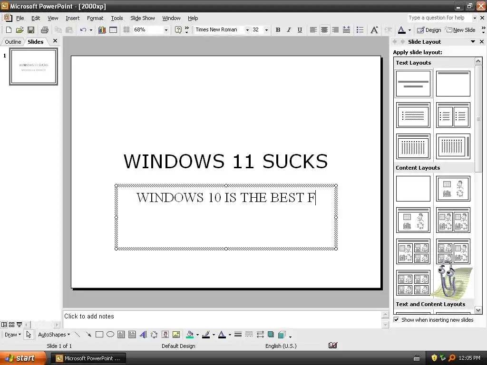Insert a diagram or organization chart

pos(154,335)
